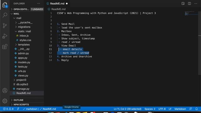
Task: Open notifications bell in status bar
Action: [197, 109]
